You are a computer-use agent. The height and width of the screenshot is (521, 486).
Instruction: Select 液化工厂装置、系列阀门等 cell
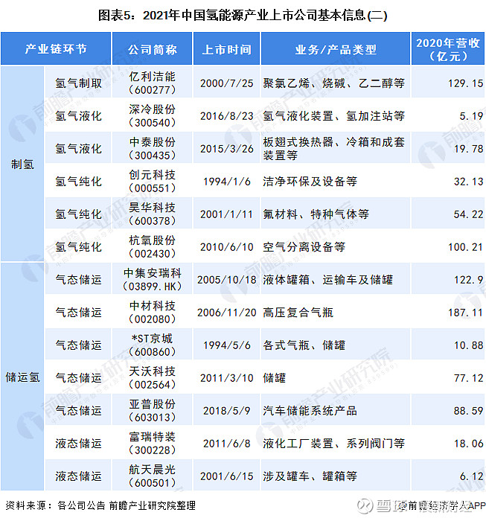coord(336,443)
